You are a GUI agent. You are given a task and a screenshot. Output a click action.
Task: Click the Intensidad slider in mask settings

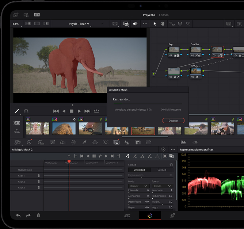pos(139,193)
